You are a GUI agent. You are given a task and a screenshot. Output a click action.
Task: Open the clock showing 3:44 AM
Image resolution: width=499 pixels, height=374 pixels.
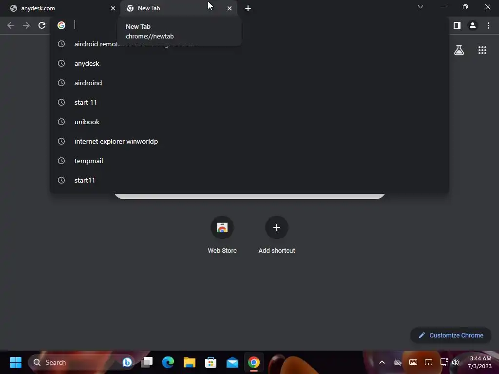(x=480, y=362)
